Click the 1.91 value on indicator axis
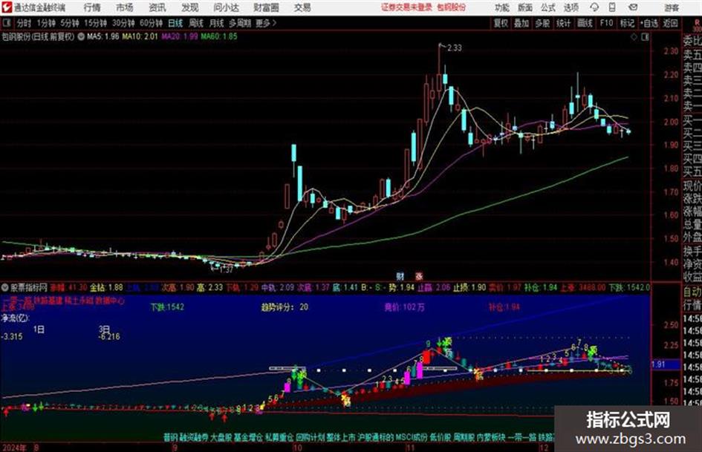702x452 pixels. 658,364
